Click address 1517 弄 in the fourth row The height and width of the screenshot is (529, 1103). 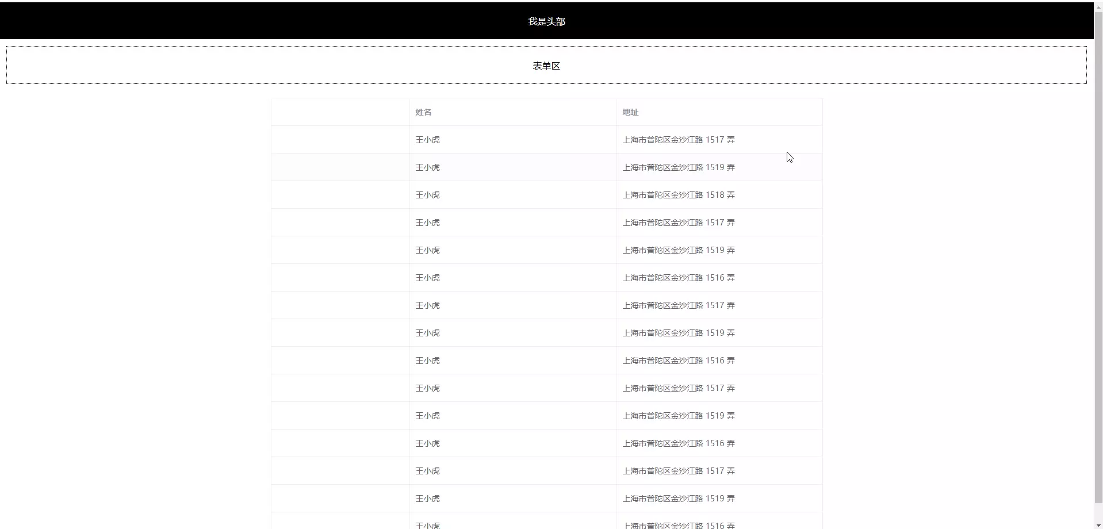[x=679, y=222]
